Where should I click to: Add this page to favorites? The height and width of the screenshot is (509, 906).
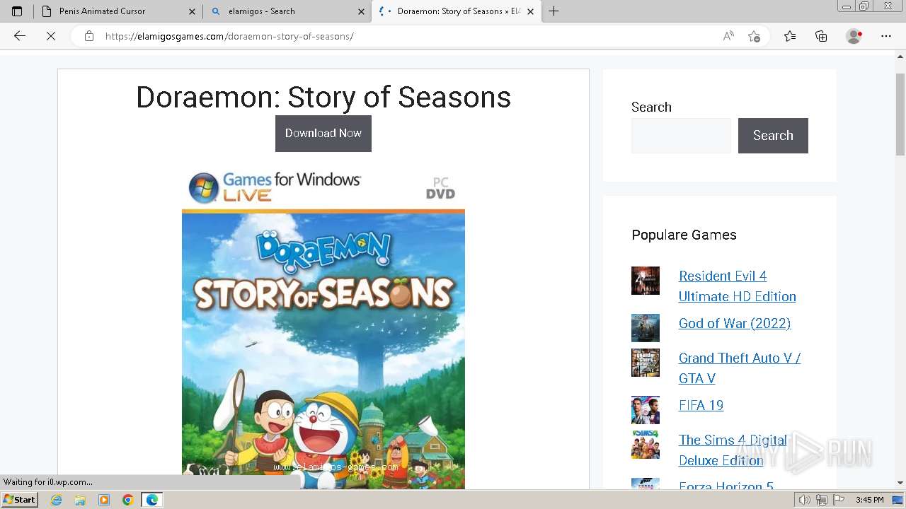coord(755,36)
